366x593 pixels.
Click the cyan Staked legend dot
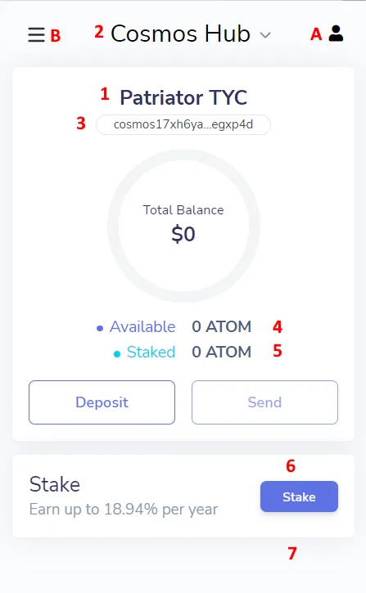pos(117,354)
